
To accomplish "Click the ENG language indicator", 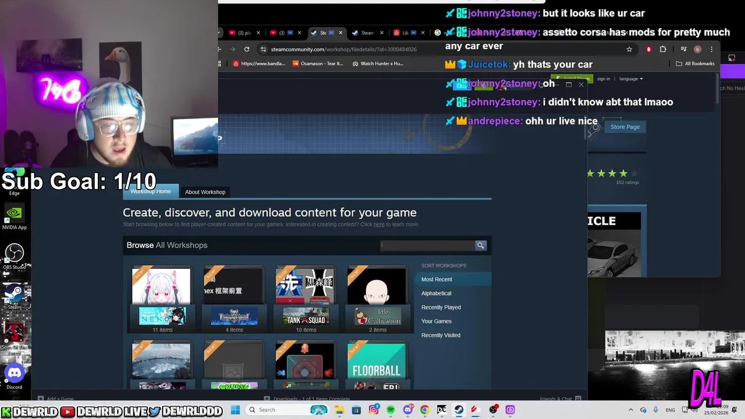I will click(670, 410).
